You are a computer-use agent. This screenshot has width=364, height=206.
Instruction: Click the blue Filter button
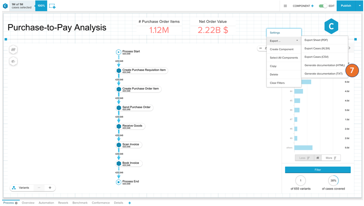(x=318, y=170)
